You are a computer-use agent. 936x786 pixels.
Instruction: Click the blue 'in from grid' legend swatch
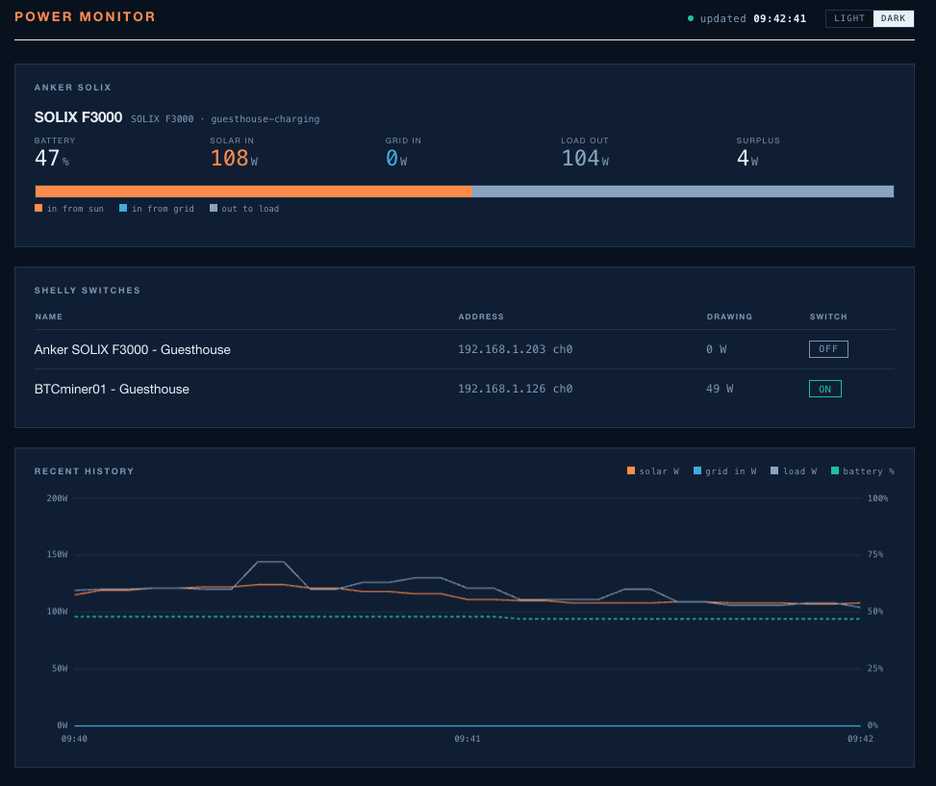(123, 209)
